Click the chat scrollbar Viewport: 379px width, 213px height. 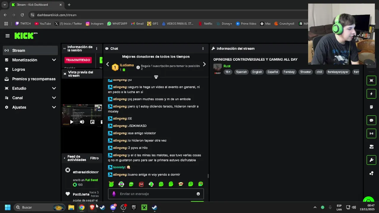pyautogui.click(x=208, y=176)
